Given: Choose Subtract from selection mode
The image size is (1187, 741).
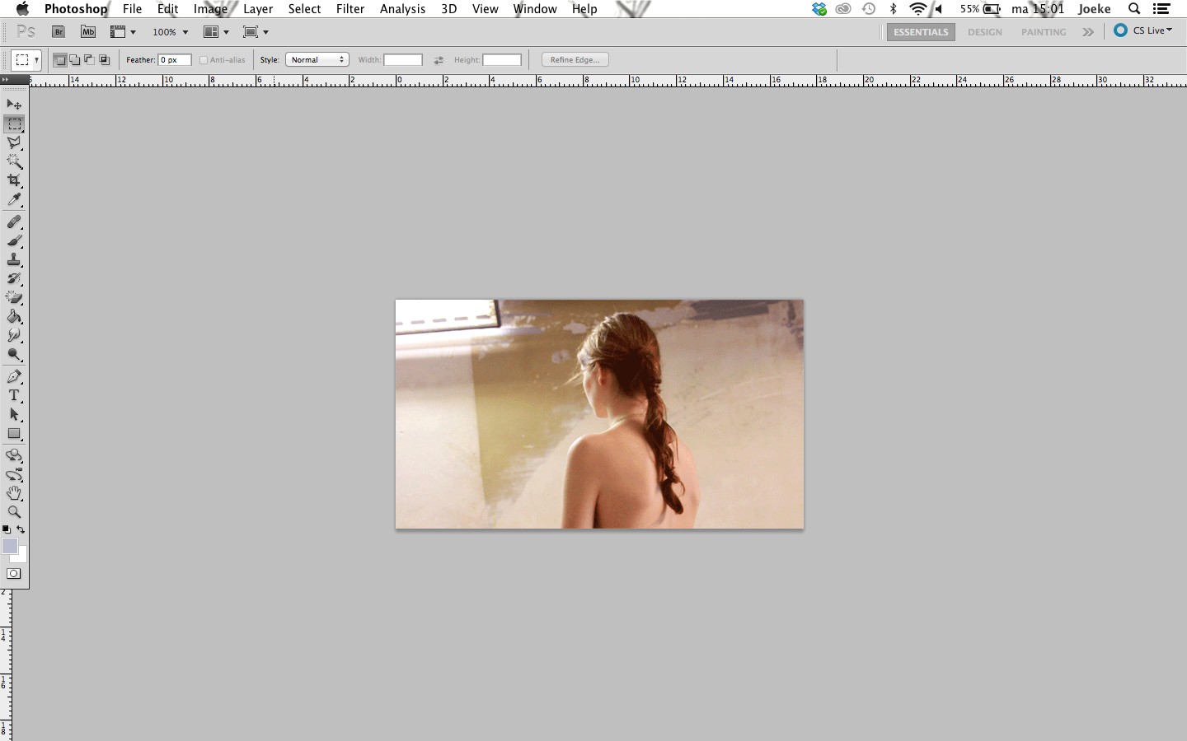Looking at the screenshot, I should tap(89, 60).
